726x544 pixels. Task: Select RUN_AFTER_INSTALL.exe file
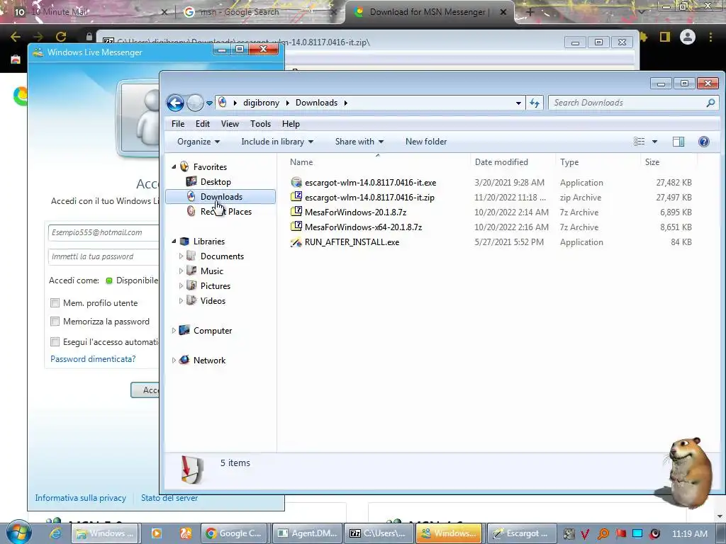point(352,242)
